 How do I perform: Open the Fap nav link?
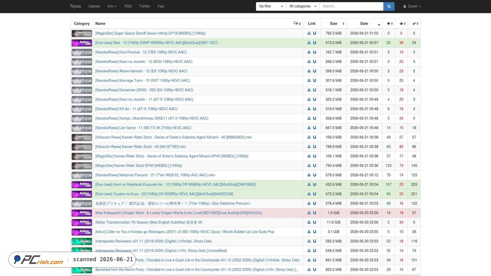(x=161, y=6)
